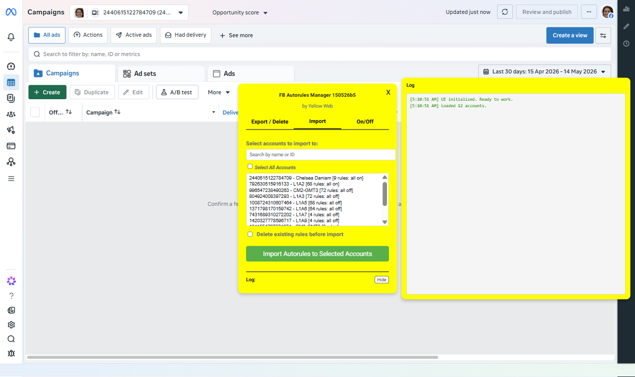Image resolution: width=635 pixels, height=377 pixels.
Task: Click the green Create button
Action: (x=47, y=92)
